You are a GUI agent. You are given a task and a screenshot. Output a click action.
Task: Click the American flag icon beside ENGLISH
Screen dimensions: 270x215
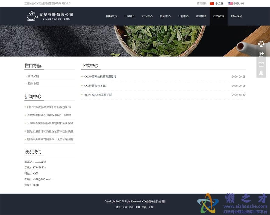230,3
